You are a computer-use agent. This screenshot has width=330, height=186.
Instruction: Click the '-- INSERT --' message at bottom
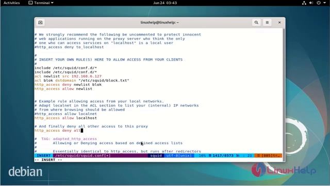(x=48, y=160)
